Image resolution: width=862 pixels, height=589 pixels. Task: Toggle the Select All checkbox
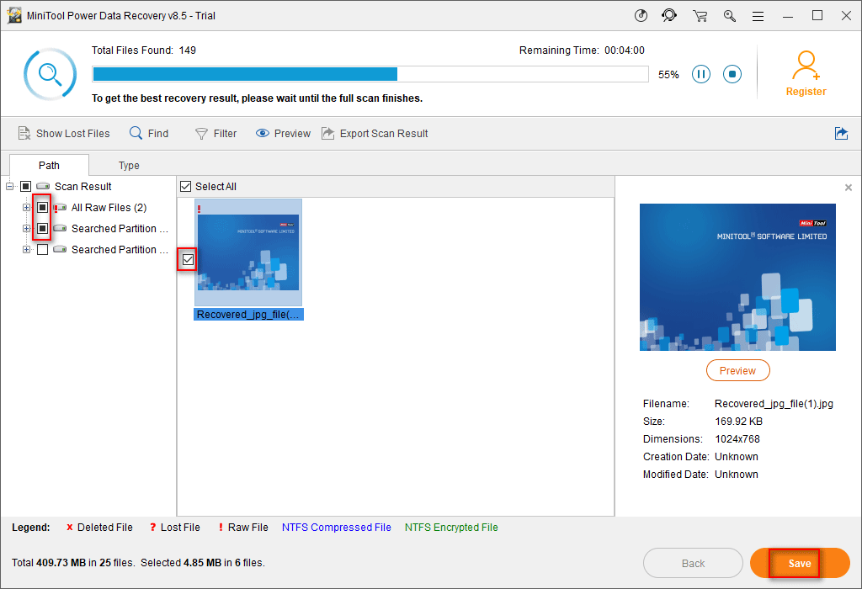(x=186, y=186)
